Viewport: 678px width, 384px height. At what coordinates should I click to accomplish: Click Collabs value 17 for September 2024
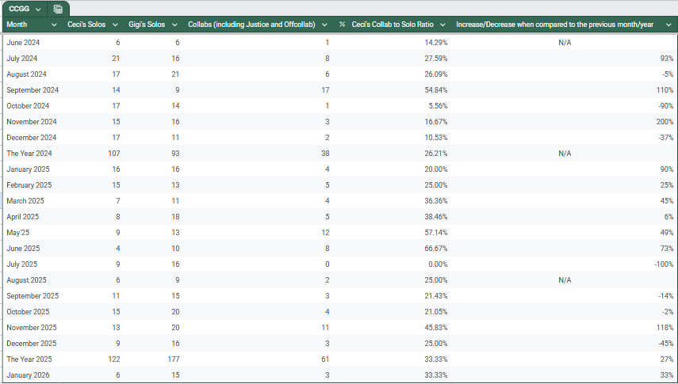pyautogui.click(x=325, y=89)
